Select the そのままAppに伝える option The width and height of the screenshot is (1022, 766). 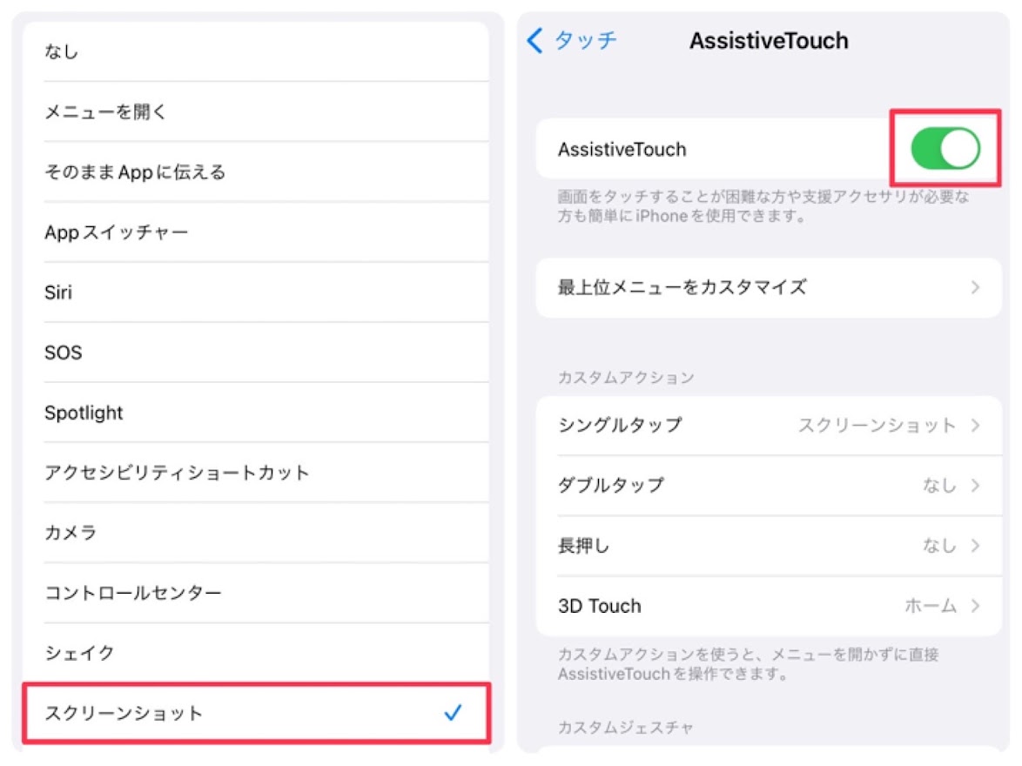coord(256,172)
